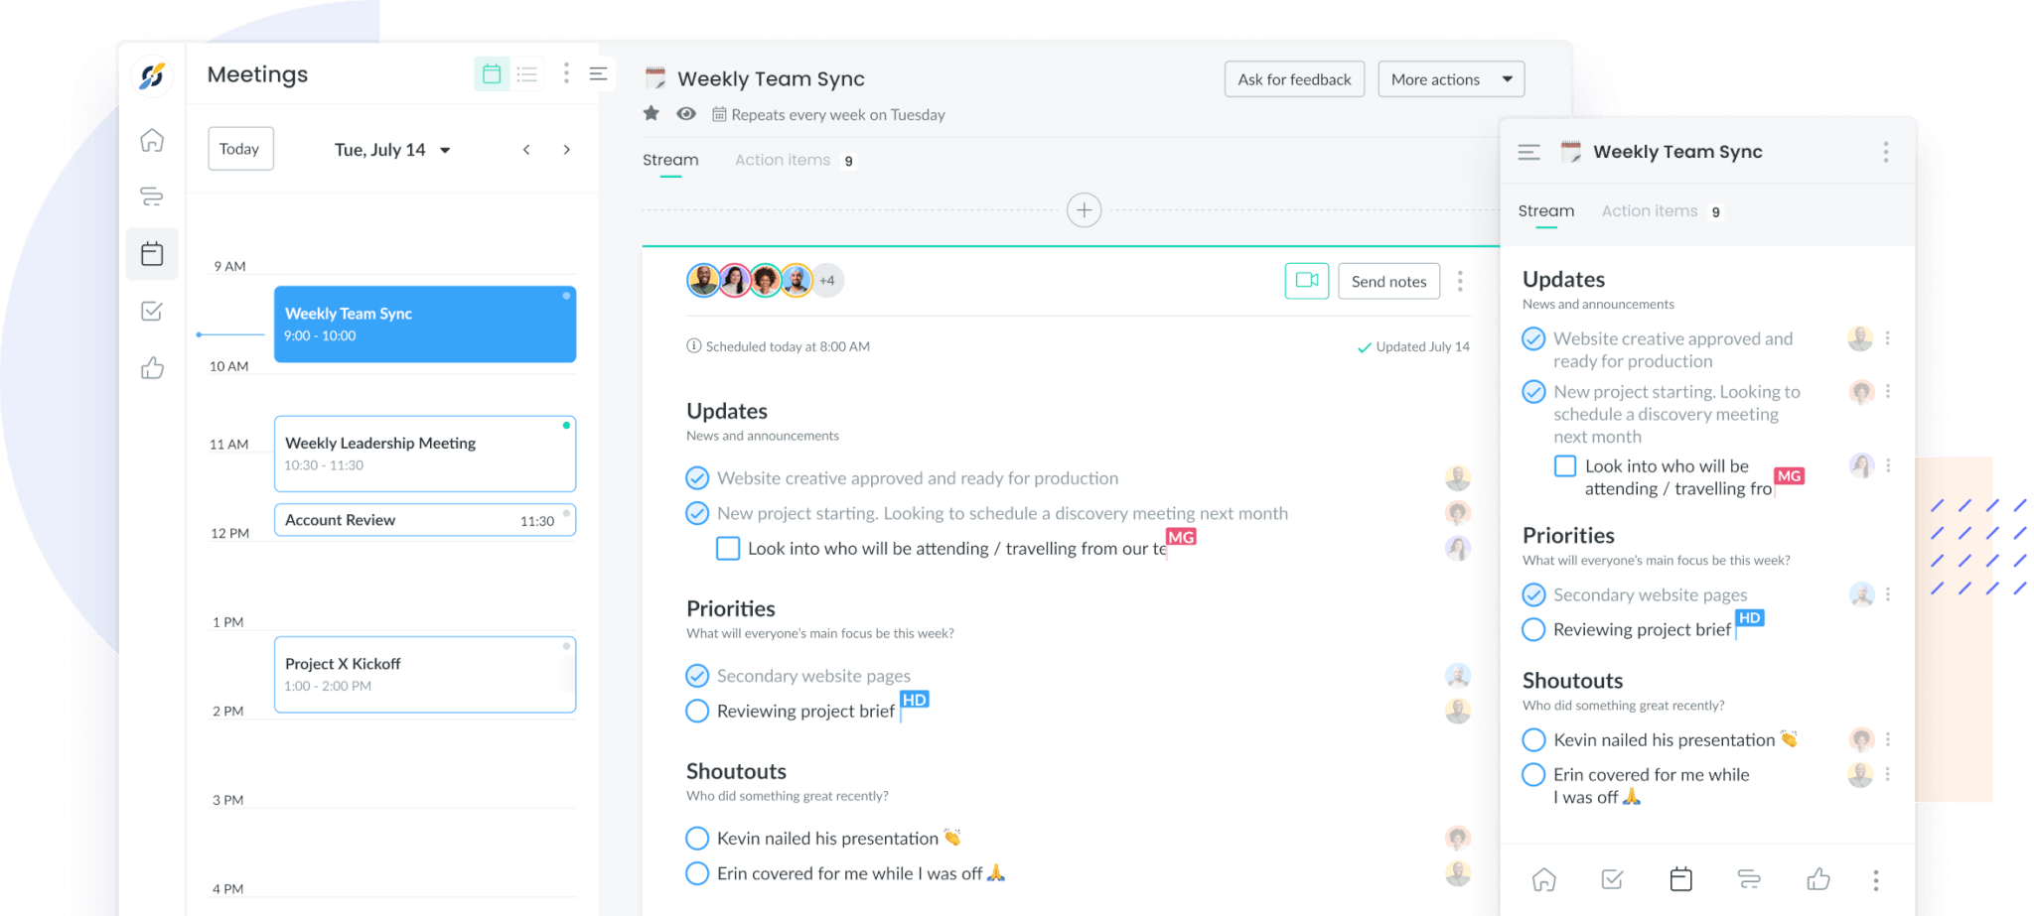Select Action items tab in mobile panel
2034x916 pixels.
(1662, 211)
